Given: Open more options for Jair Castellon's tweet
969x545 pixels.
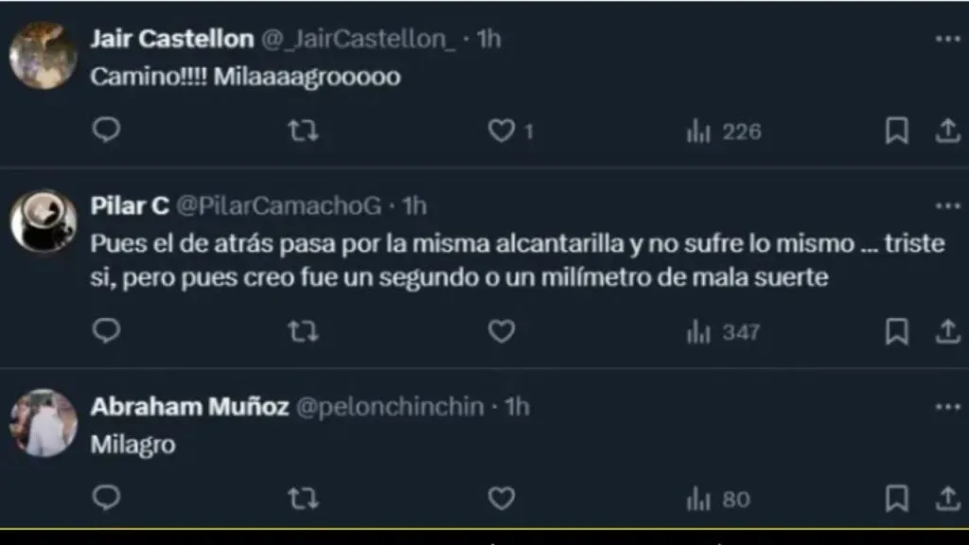Looking at the screenshot, I should click(x=947, y=39).
